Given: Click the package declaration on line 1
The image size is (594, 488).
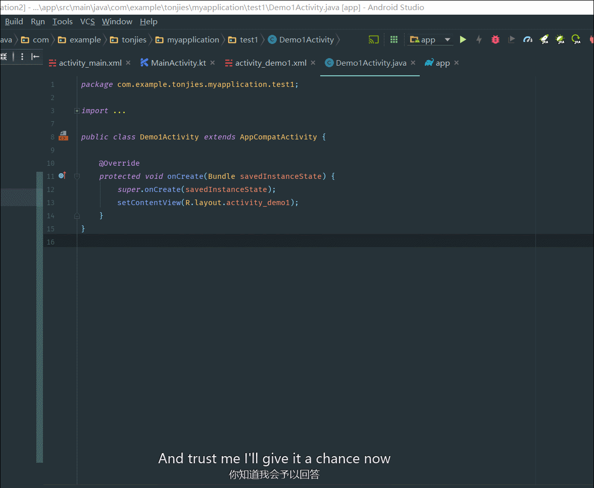Looking at the screenshot, I should click(189, 84).
